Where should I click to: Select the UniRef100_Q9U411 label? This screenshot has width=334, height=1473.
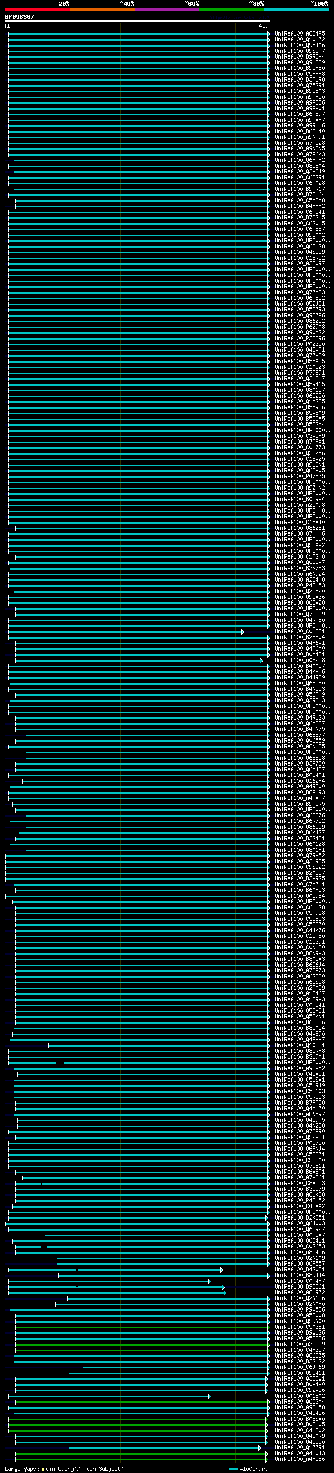tap(299, 1372)
